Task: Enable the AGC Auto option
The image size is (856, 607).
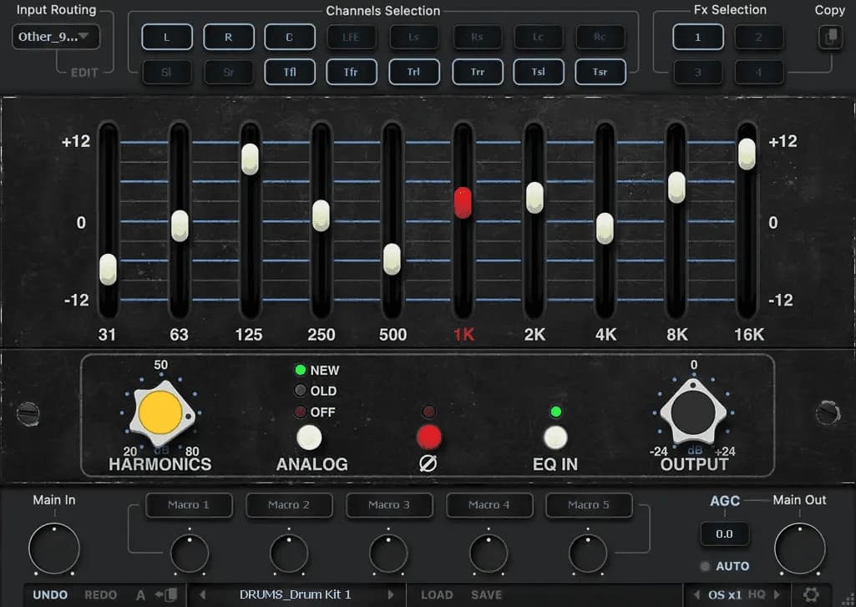Action: [723, 566]
